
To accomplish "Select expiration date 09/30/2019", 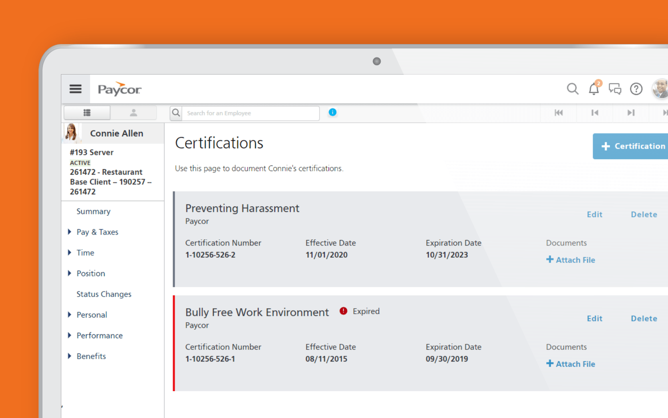I will coord(447,359).
